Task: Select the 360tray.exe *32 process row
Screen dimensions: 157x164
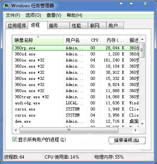Action: (x=76, y=97)
